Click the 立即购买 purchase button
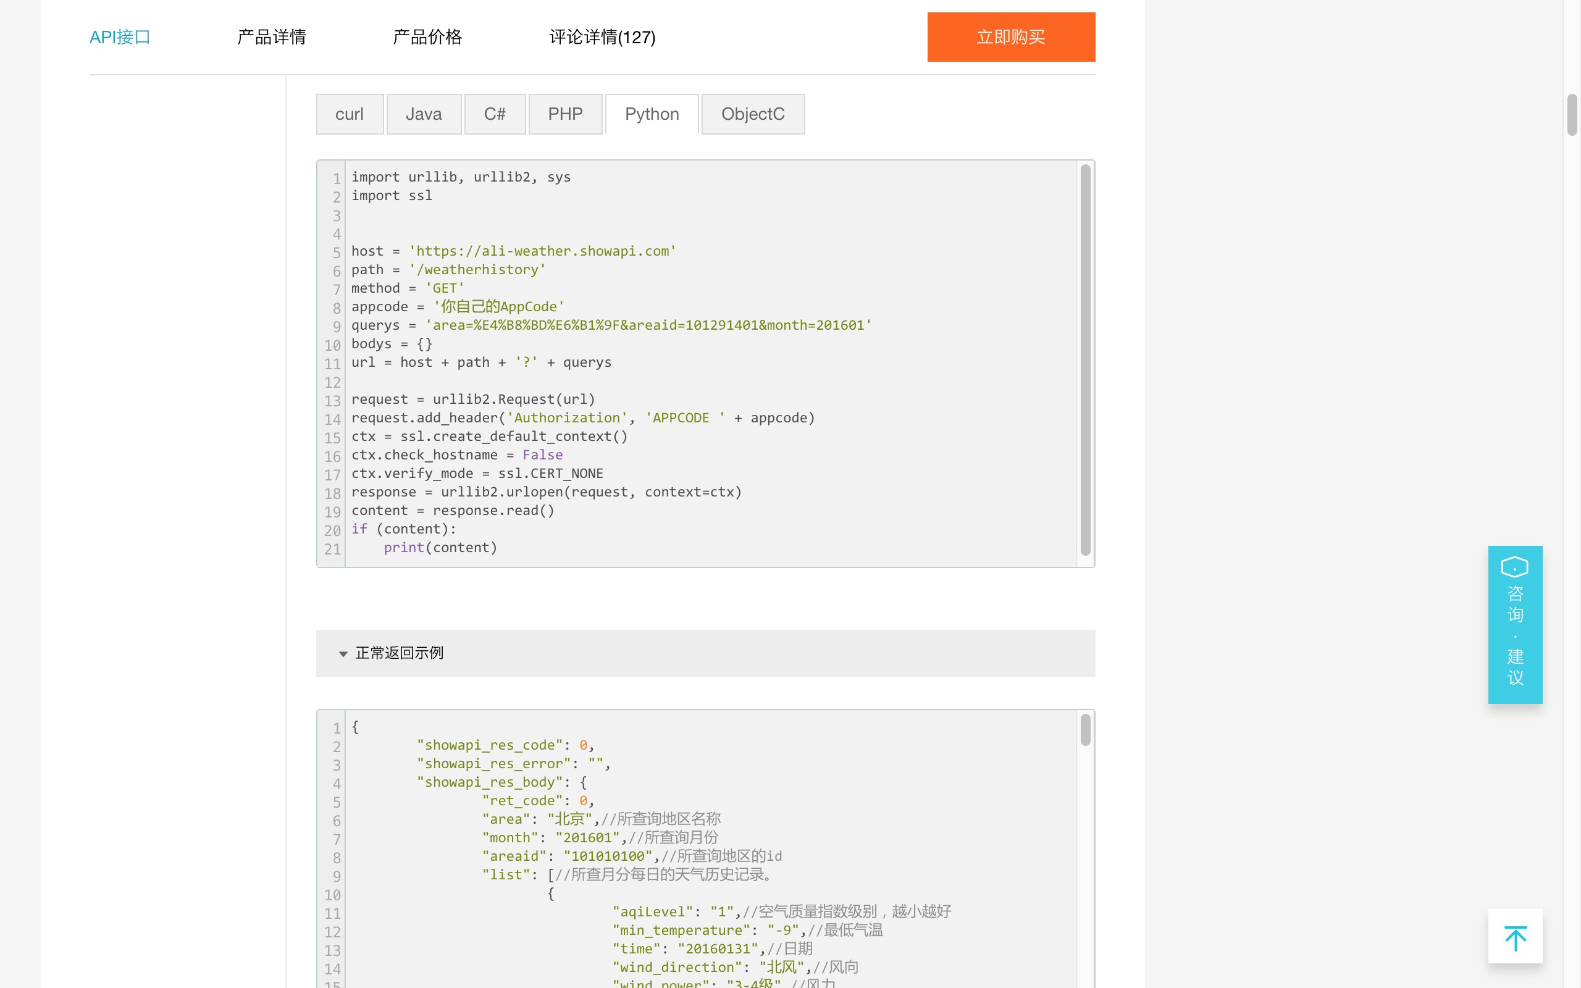 pyautogui.click(x=1010, y=37)
